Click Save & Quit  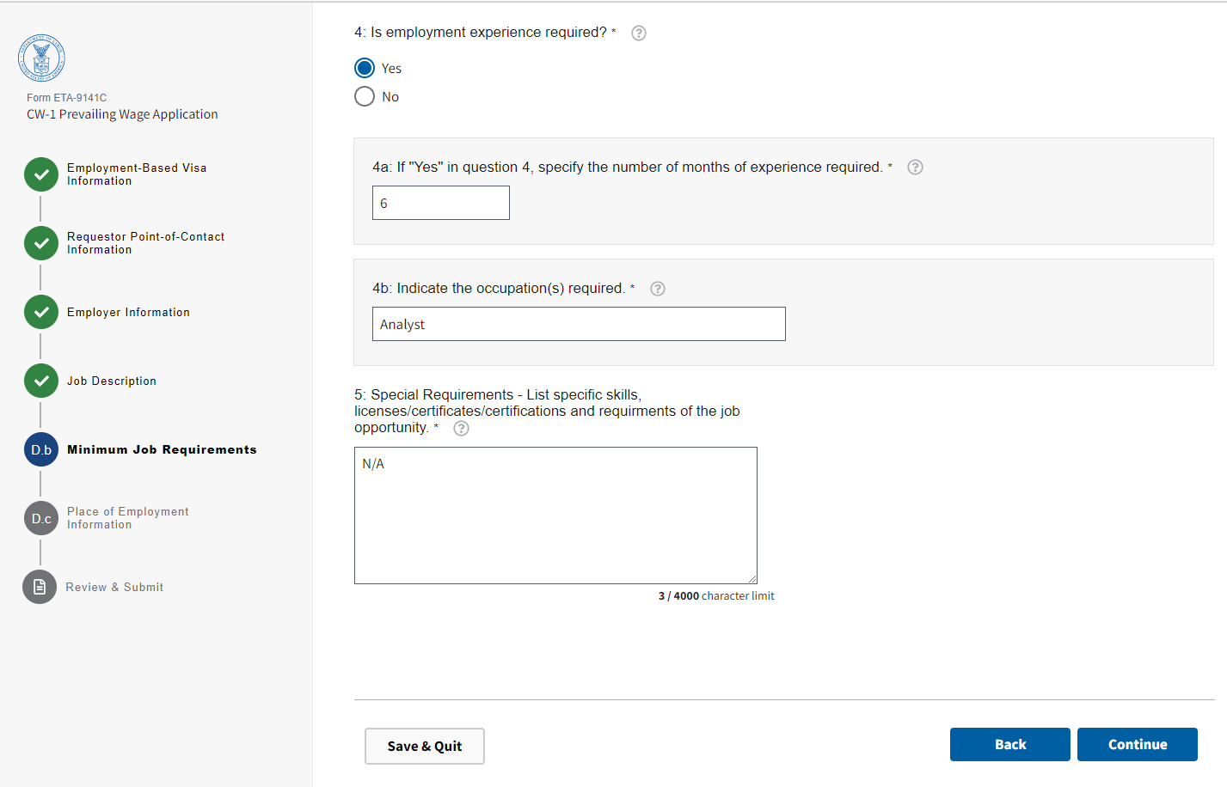[425, 746]
